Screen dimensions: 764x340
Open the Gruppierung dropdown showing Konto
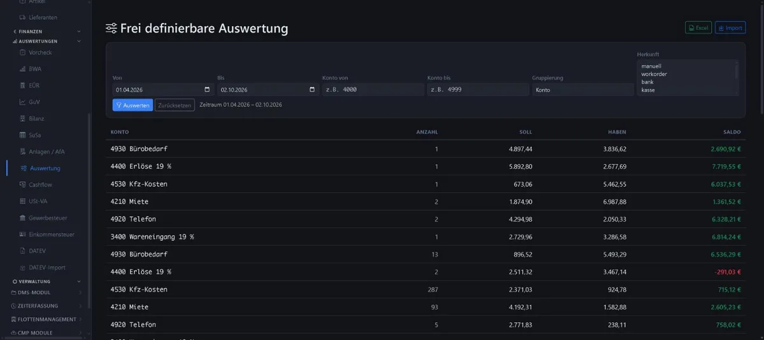pos(583,90)
